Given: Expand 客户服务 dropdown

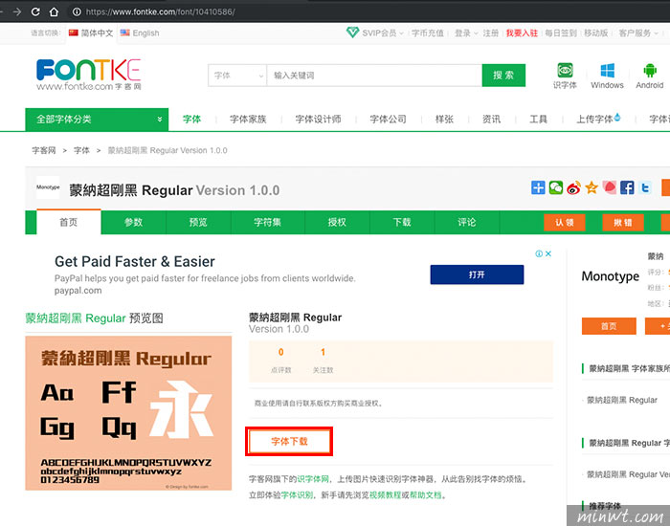Looking at the screenshot, I should [x=638, y=33].
